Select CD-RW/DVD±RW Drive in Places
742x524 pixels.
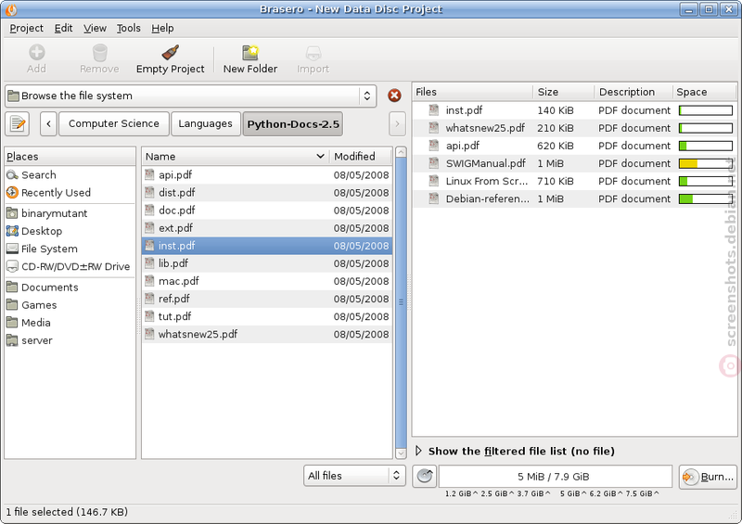[x=70, y=266]
